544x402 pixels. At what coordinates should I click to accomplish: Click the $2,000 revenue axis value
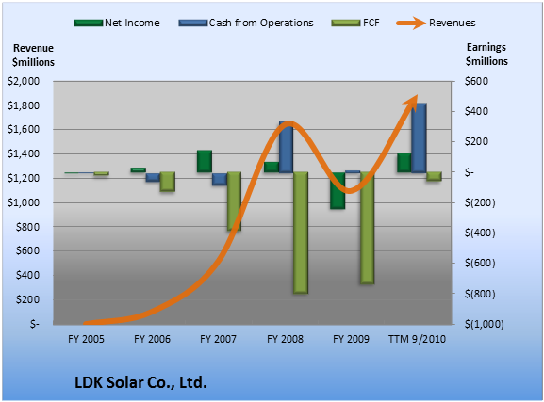coord(24,81)
